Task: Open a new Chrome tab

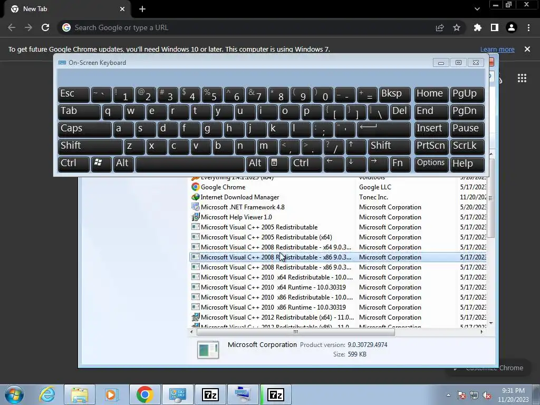Action: (142, 9)
